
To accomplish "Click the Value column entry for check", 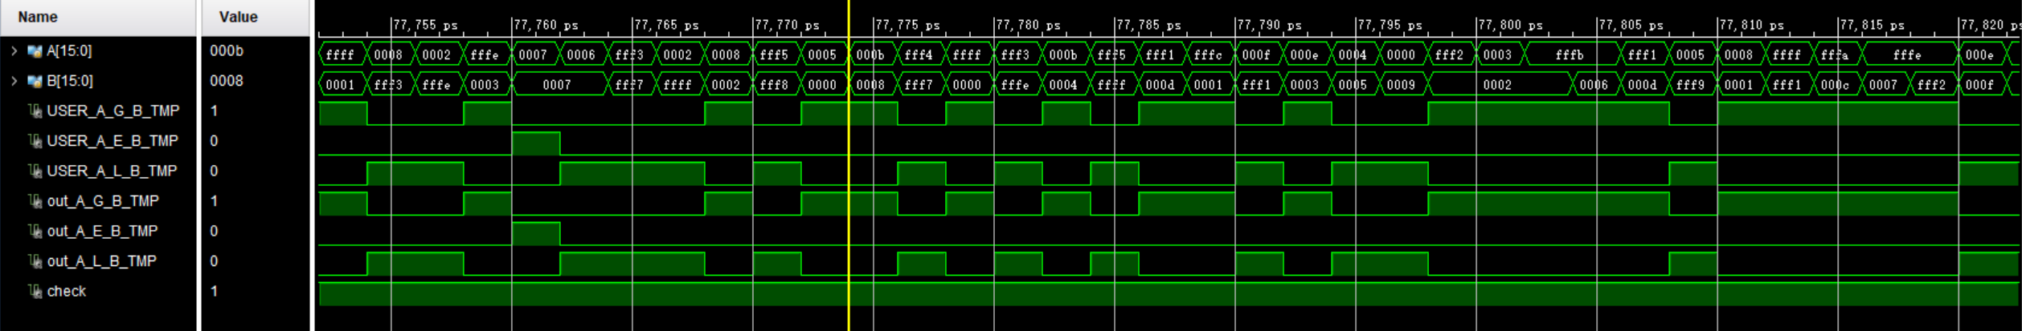I will [215, 291].
